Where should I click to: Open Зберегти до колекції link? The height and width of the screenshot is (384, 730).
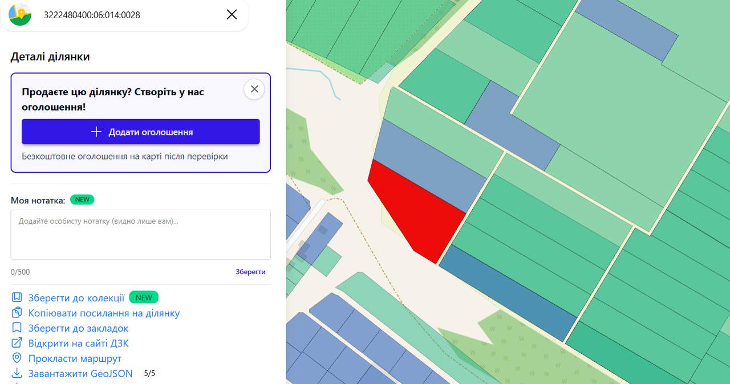76,297
